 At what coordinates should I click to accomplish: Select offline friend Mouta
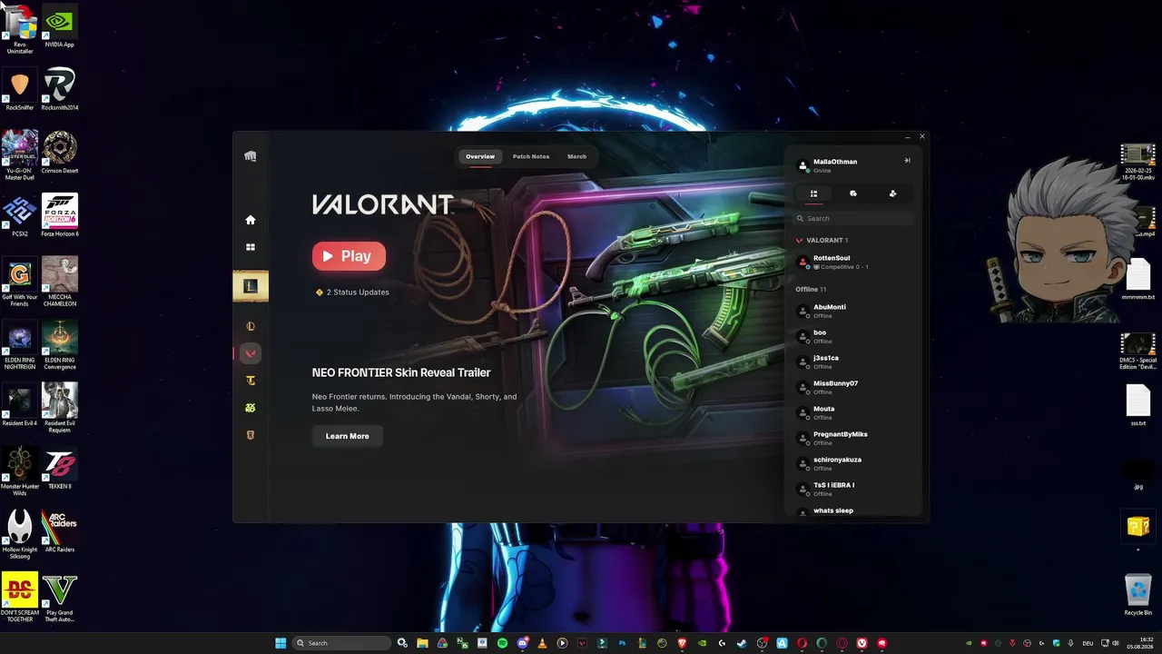(x=853, y=412)
